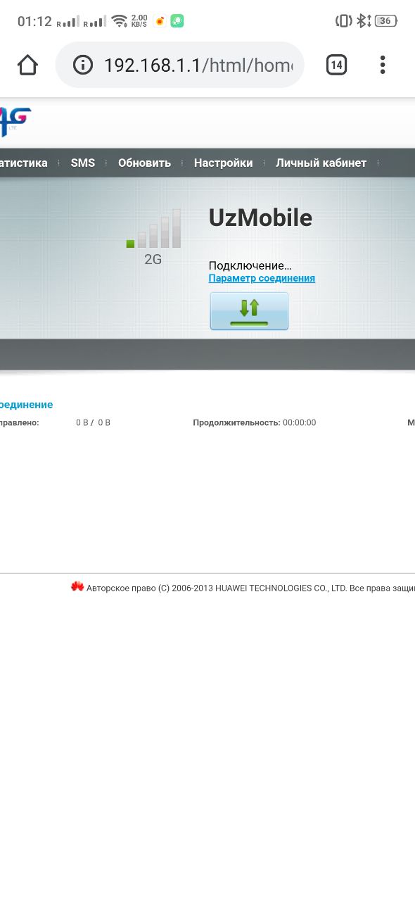This screenshot has width=415, height=901.
Task: Open the Настройки menu item
Action: pyautogui.click(x=223, y=163)
